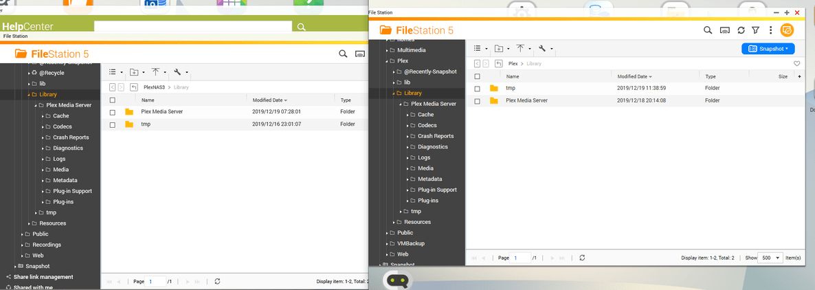The height and width of the screenshot is (290, 815).
Task: Open the filter funnel icon in right window
Action: (757, 30)
